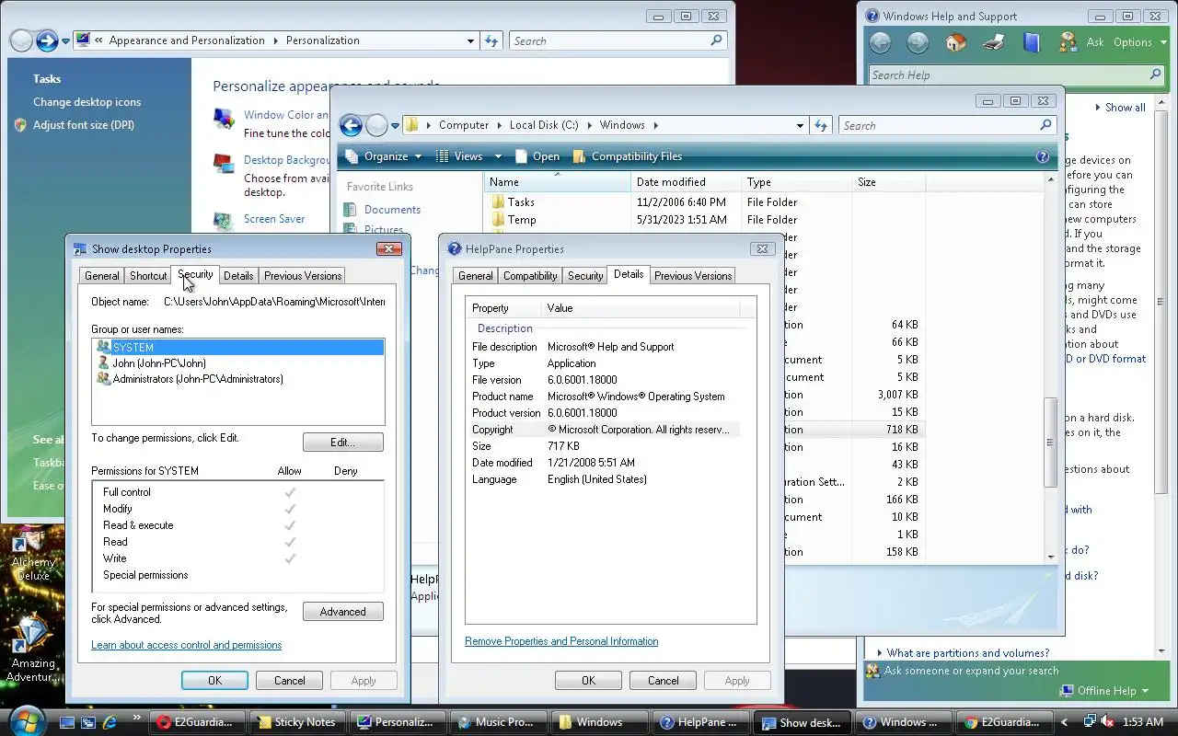Click Compatibility Files in Explorer toolbar
1178x736 pixels.
pos(627,156)
